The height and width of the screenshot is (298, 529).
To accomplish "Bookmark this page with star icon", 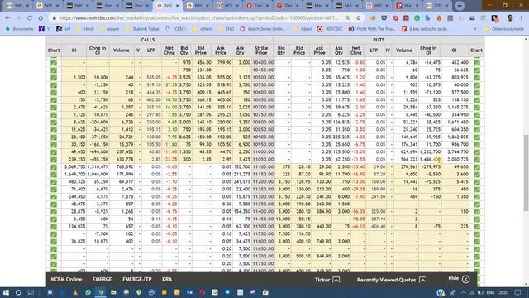I will click(358, 17).
